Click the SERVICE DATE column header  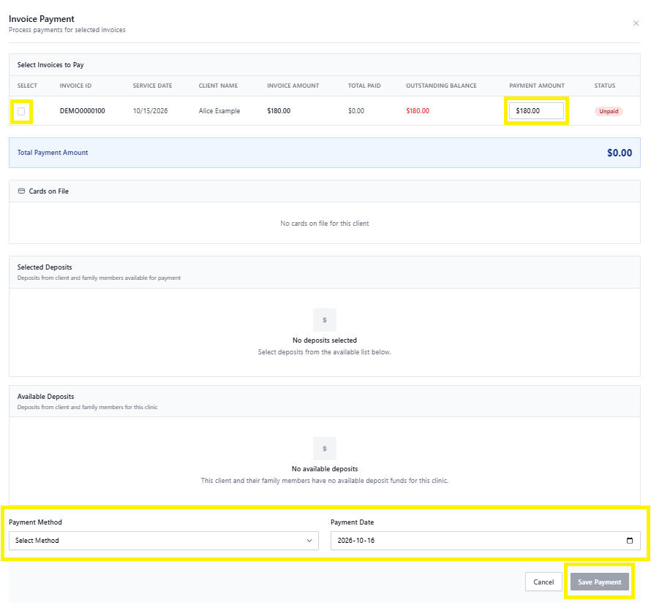152,85
